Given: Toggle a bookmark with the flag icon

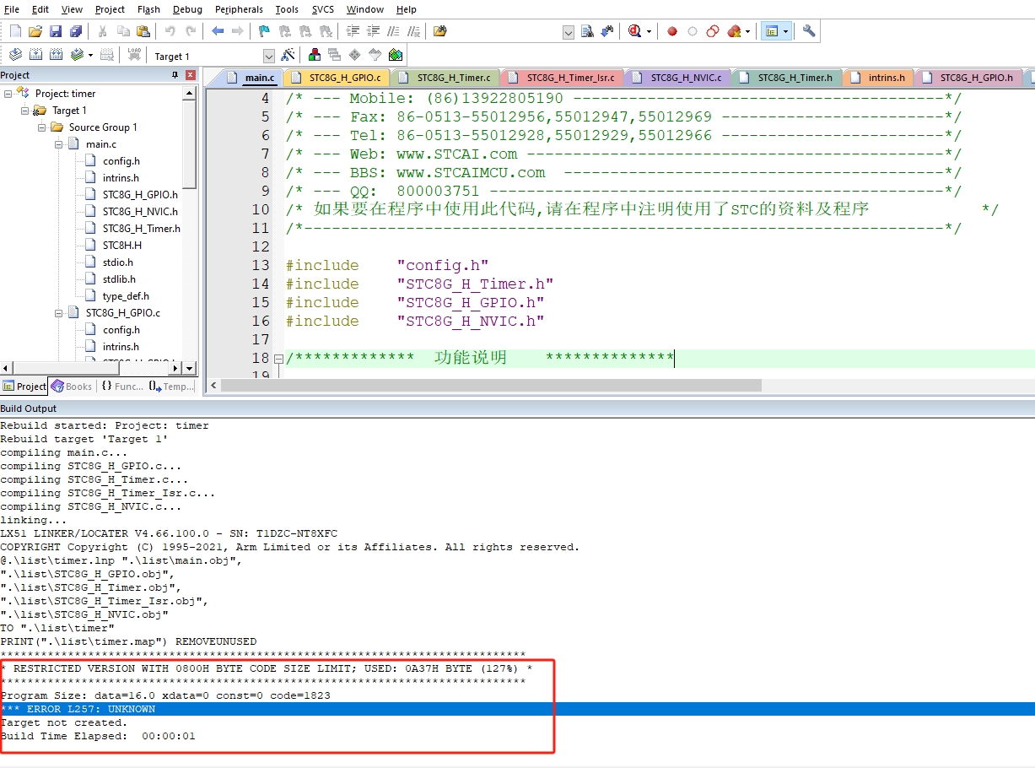Looking at the screenshot, I should (x=264, y=31).
